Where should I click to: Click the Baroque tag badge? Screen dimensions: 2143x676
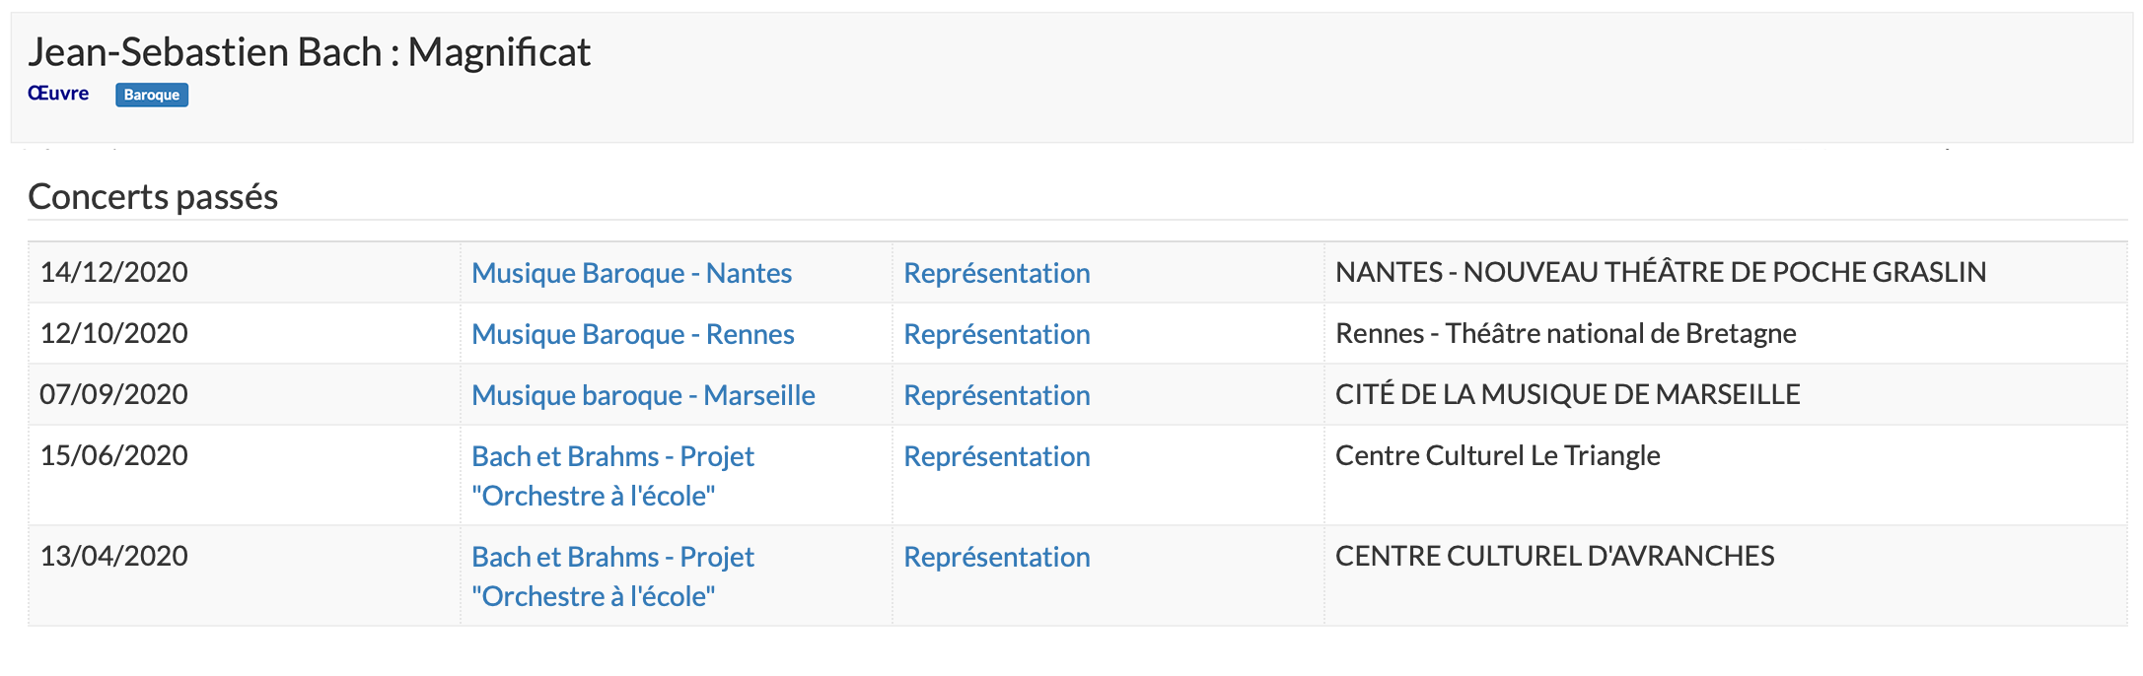click(x=152, y=95)
